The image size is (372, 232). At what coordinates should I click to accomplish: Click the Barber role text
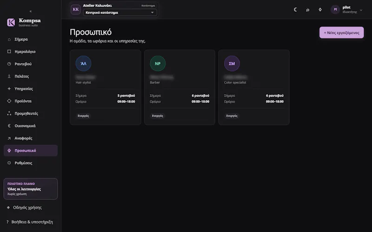tap(155, 83)
